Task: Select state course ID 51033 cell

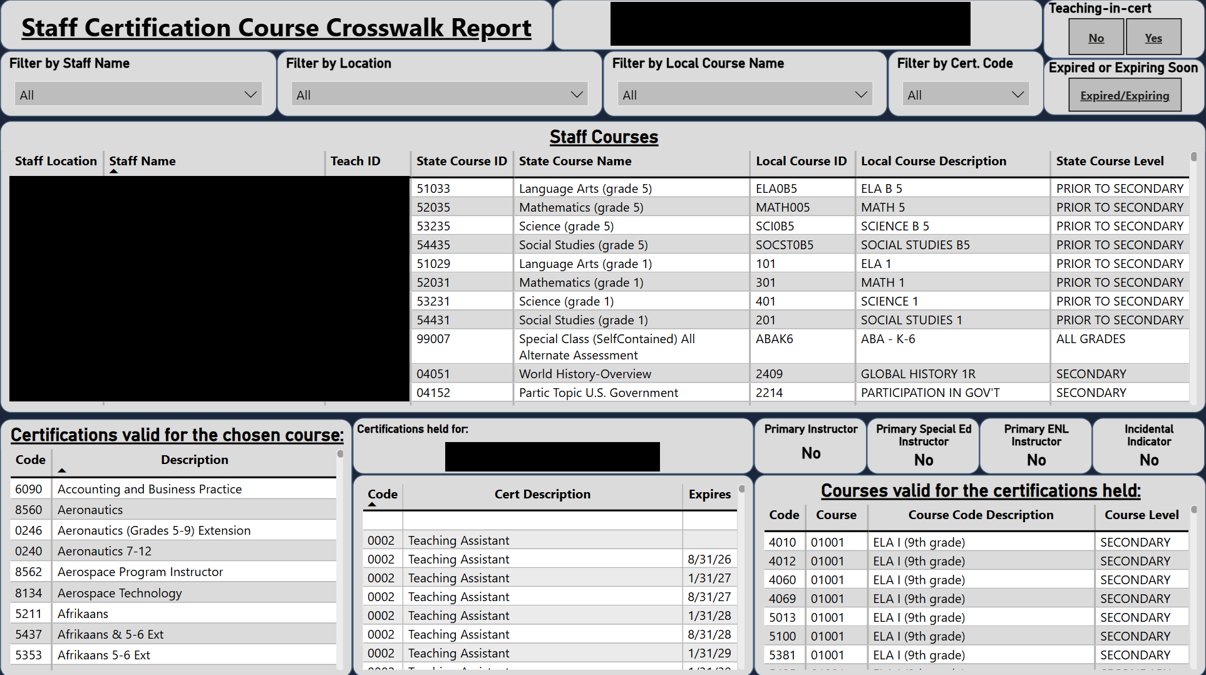Action: 461,188
